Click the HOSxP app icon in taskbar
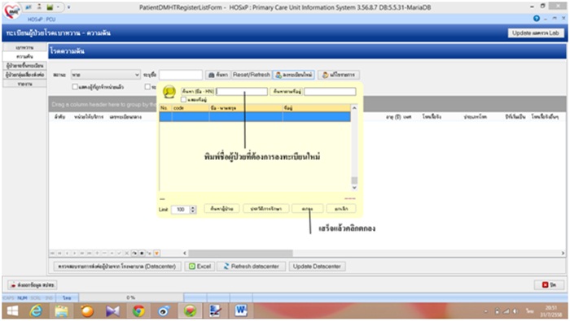The image size is (570, 321). (x=190, y=311)
